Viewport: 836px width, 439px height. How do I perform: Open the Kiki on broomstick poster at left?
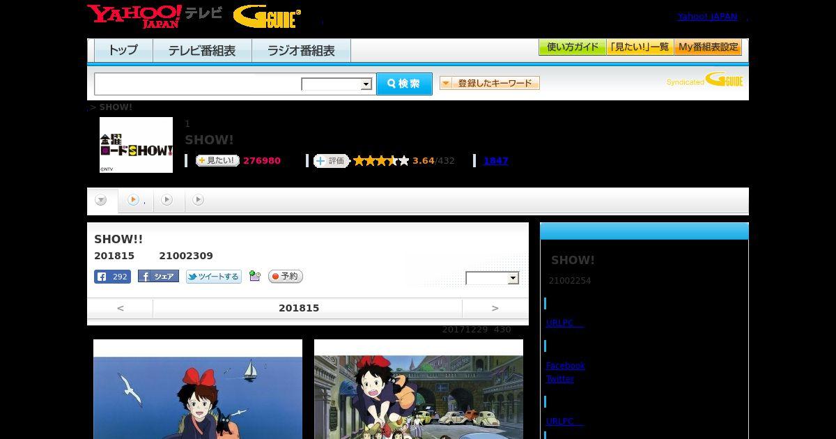click(x=198, y=389)
